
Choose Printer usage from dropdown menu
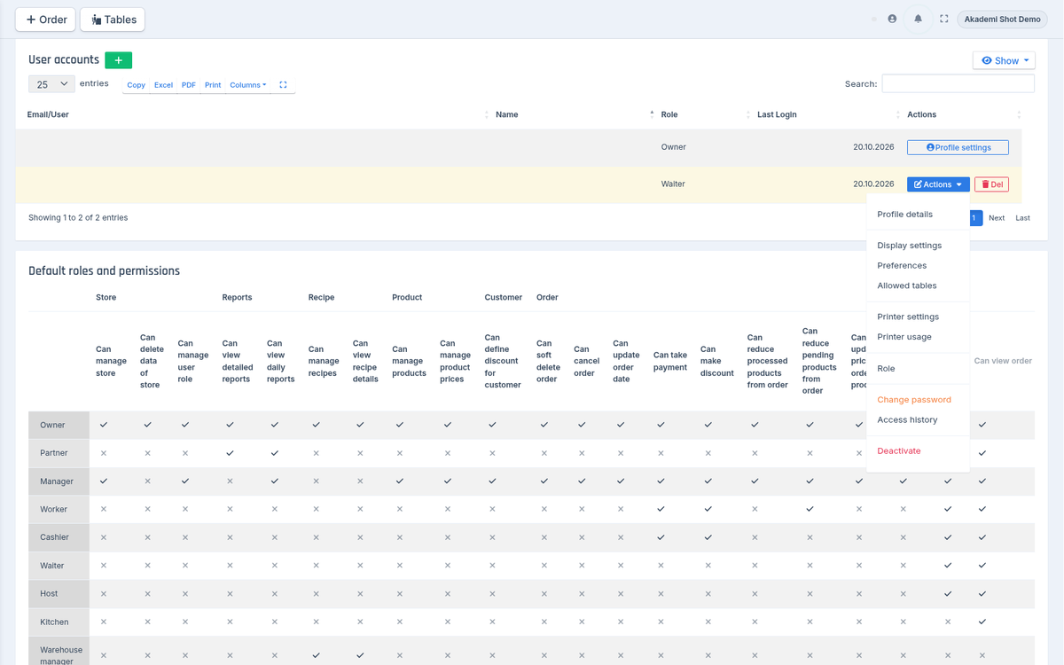point(904,337)
